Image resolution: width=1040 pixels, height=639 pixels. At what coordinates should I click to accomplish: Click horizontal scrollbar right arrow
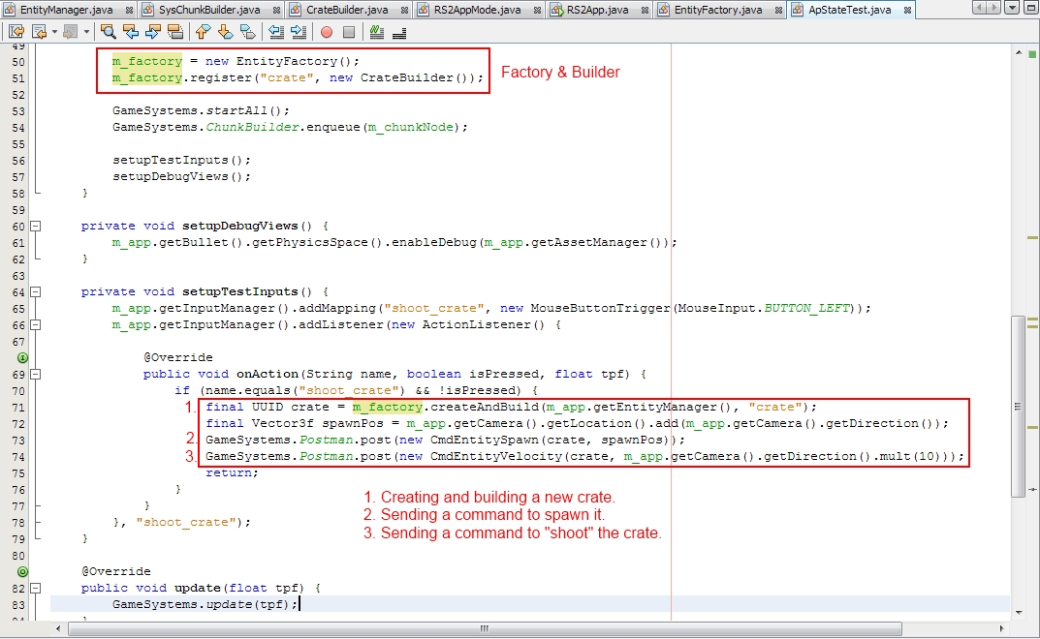click(x=1001, y=628)
